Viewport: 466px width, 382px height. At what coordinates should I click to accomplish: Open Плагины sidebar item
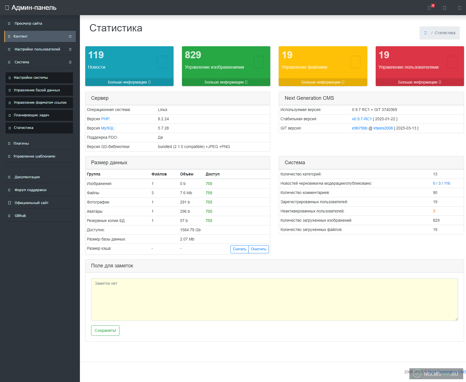tap(40, 143)
